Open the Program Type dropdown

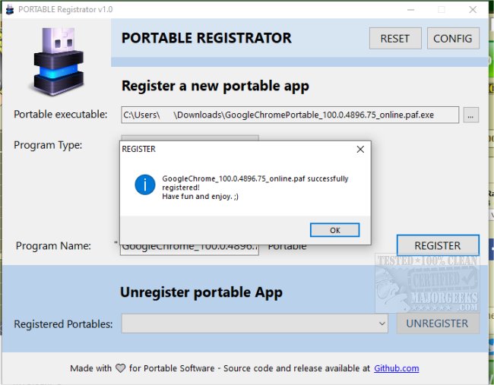point(190,138)
